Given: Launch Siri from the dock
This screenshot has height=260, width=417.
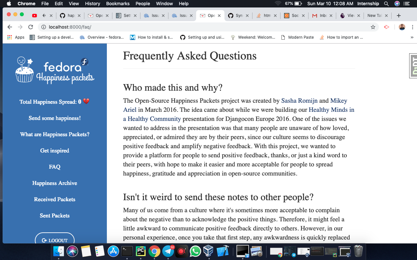Looking at the screenshot, I should pos(72,251).
